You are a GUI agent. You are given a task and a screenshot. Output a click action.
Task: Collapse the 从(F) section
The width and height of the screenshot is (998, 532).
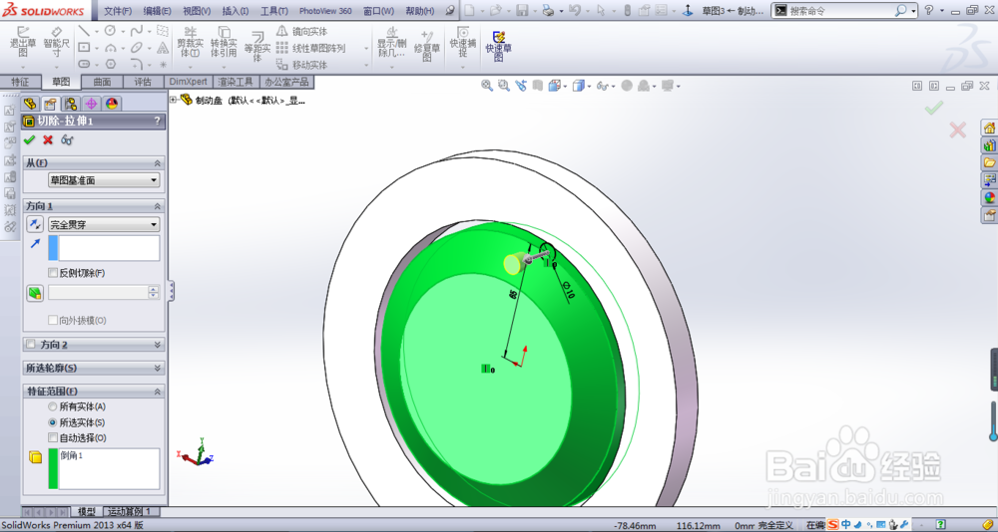158,163
